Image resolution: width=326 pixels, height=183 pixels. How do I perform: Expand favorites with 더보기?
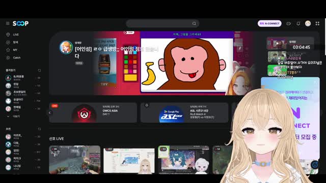coord(14,116)
